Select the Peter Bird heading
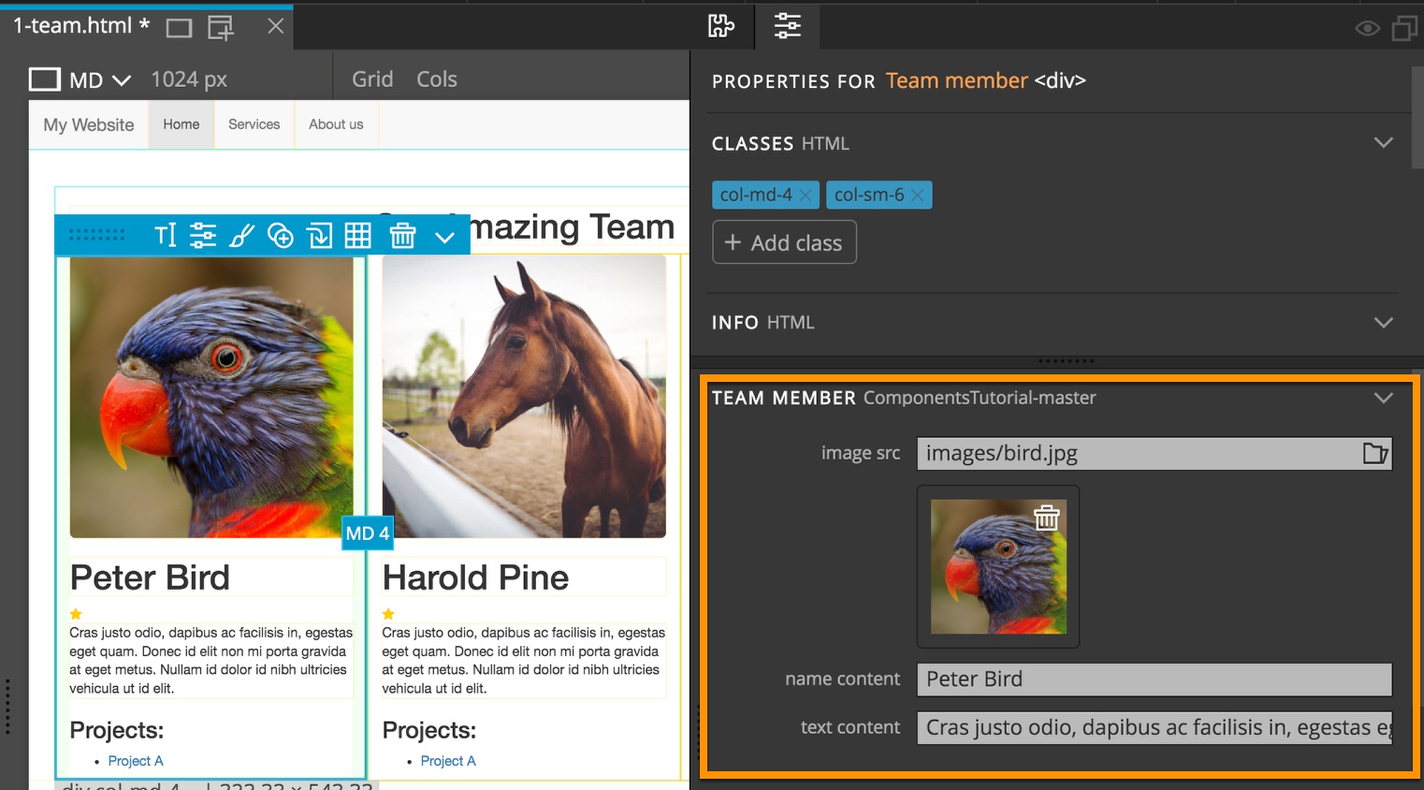The width and height of the screenshot is (1424, 790). point(150,578)
